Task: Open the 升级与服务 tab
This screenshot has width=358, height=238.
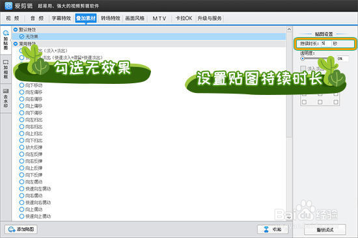Action: pyautogui.click(x=210, y=18)
